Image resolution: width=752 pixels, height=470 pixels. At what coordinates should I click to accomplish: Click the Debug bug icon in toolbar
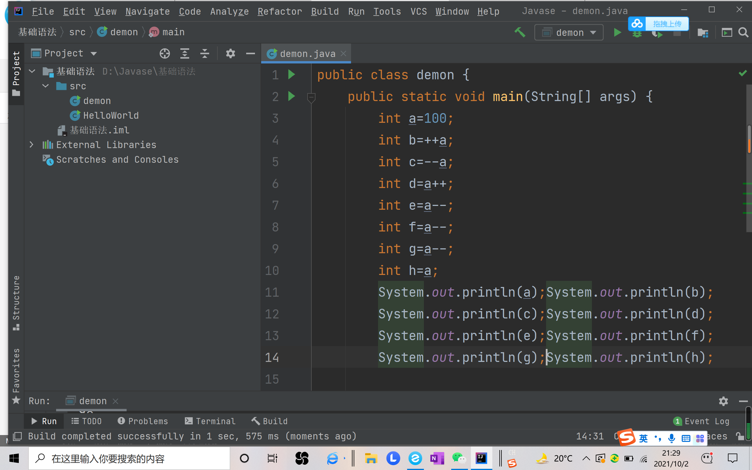[x=637, y=35]
